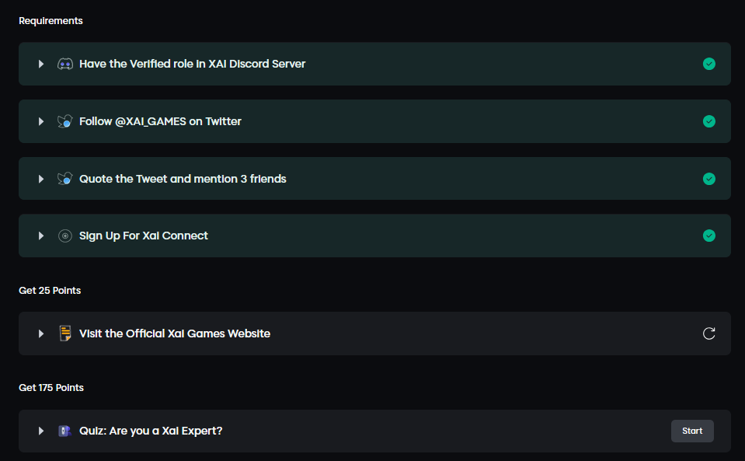Image resolution: width=745 pixels, height=461 pixels.
Task: Open Visit the Official Xai Games Website title
Action: [175, 334]
